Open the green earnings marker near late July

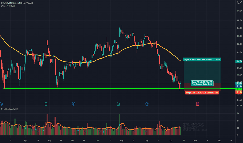tap(118, 104)
